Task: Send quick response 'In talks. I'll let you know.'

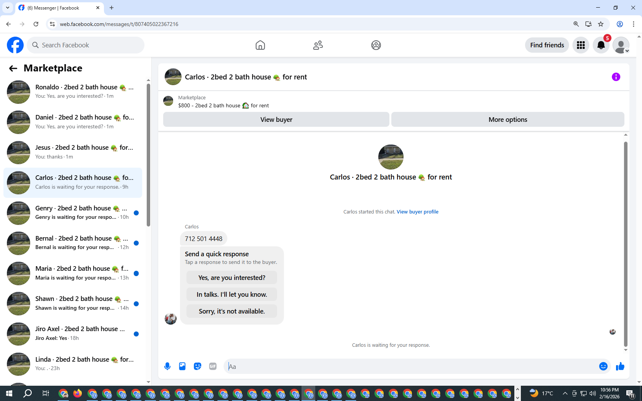Action: (x=232, y=294)
